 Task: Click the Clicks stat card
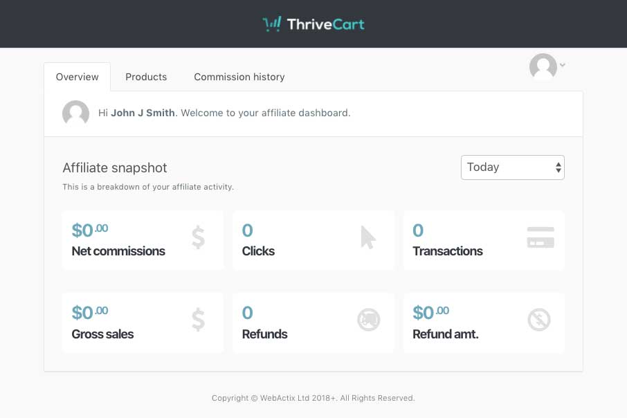pos(313,240)
